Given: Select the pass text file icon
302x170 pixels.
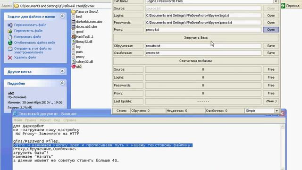Looking at the screenshot, I should [x=74, y=51].
